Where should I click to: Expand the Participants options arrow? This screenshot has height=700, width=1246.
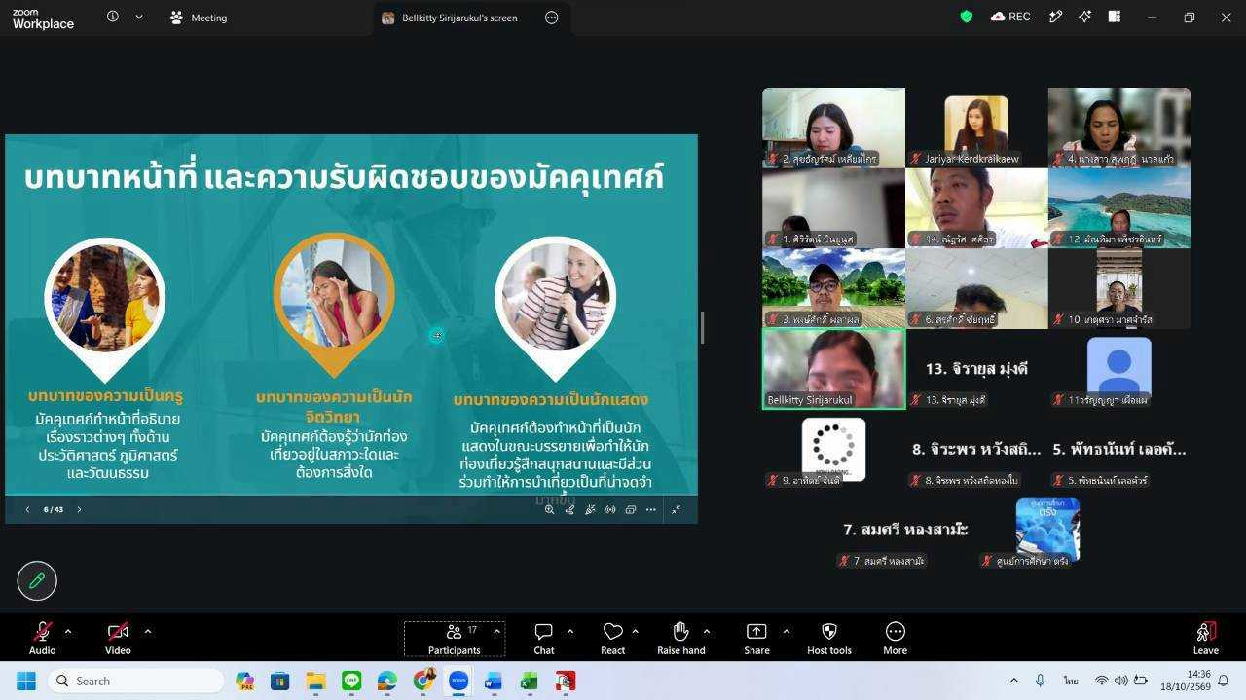click(x=496, y=631)
